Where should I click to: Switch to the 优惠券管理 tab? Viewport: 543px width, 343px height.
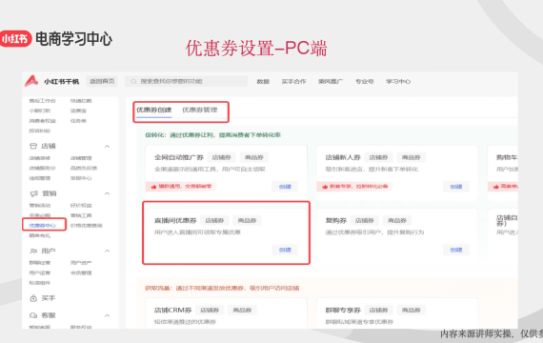click(x=200, y=110)
